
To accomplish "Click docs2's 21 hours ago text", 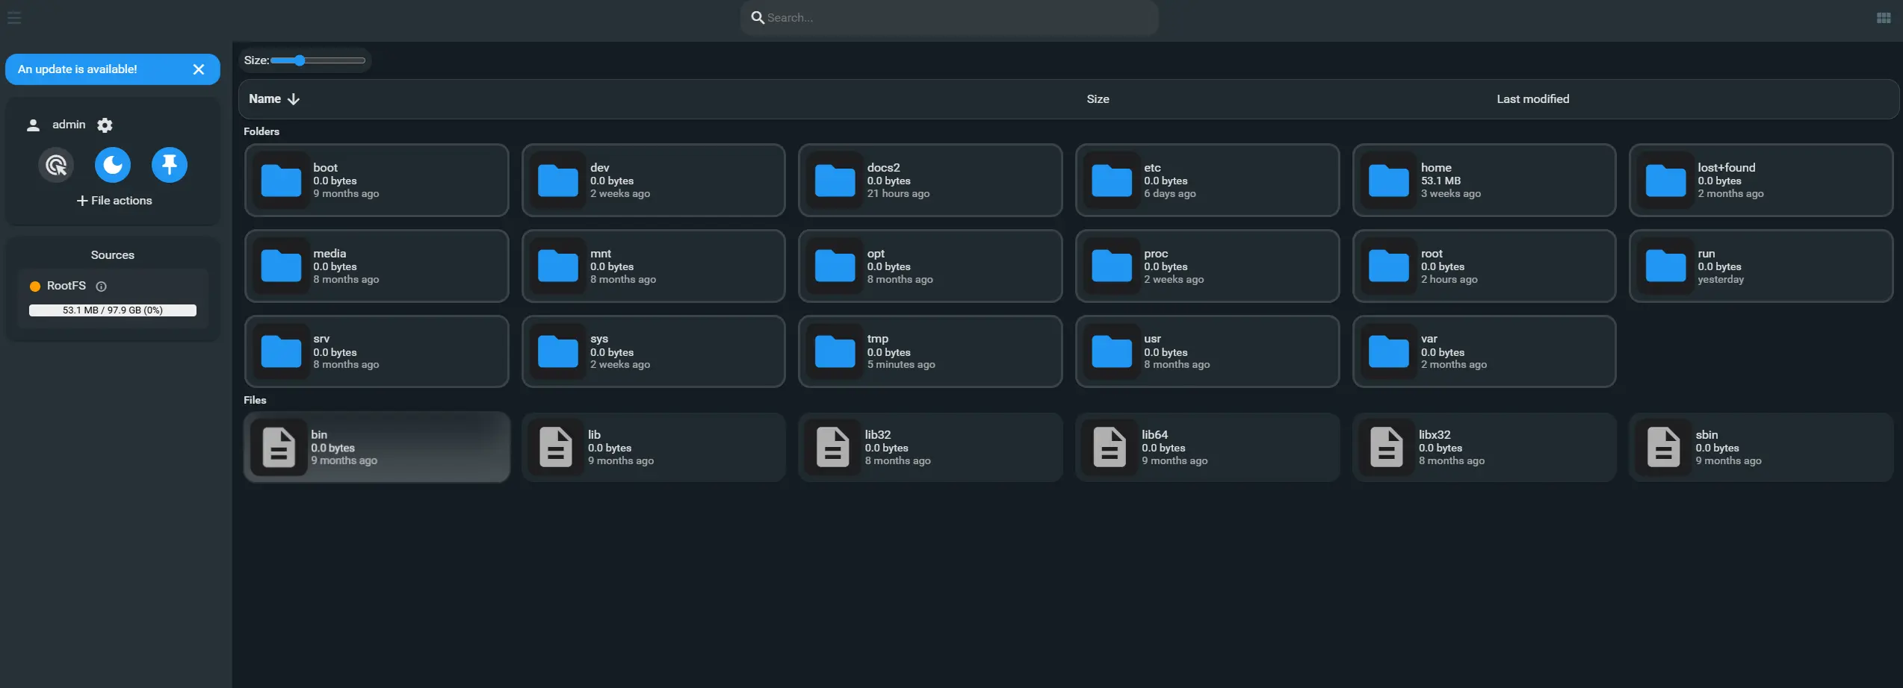I will click(898, 194).
